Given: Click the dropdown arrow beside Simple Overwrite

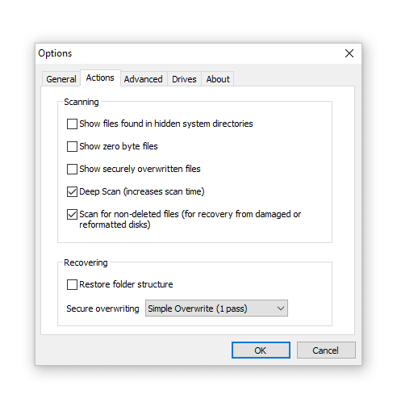Looking at the screenshot, I should coord(281,308).
